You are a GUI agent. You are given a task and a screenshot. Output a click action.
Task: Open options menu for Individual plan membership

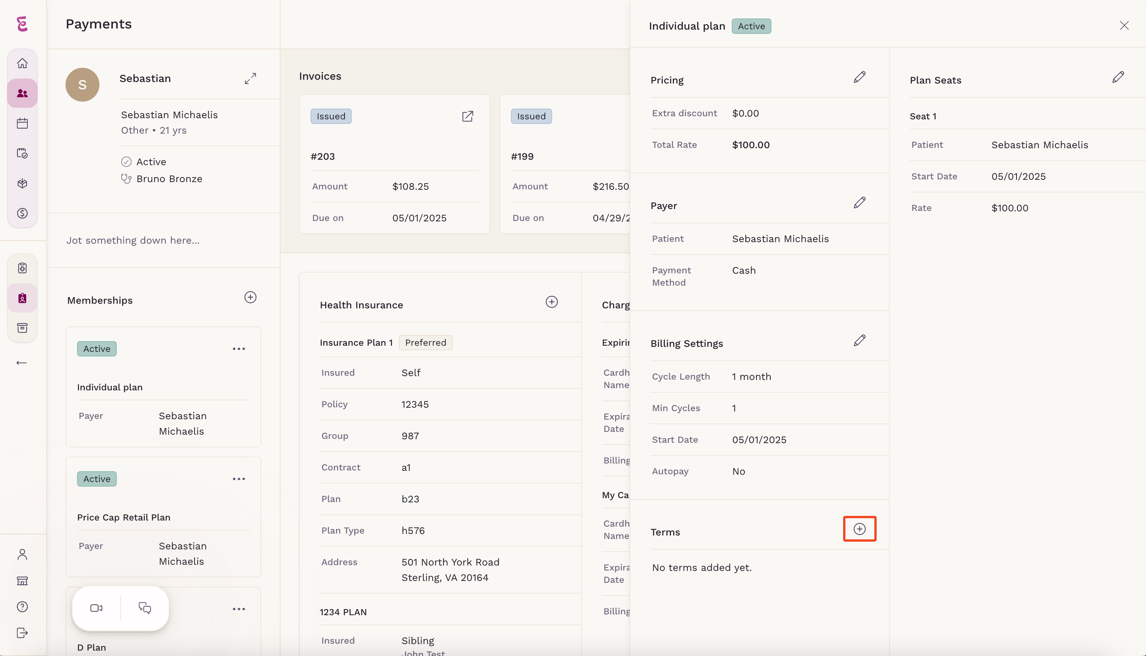pos(239,349)
